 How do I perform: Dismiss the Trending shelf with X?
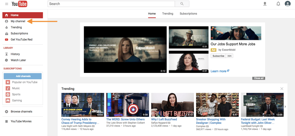click(x=282, y=88)
